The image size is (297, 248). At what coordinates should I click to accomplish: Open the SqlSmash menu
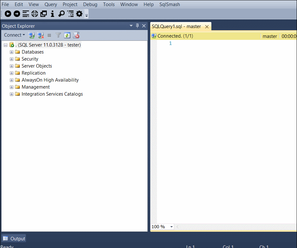(x=170, y=4)
